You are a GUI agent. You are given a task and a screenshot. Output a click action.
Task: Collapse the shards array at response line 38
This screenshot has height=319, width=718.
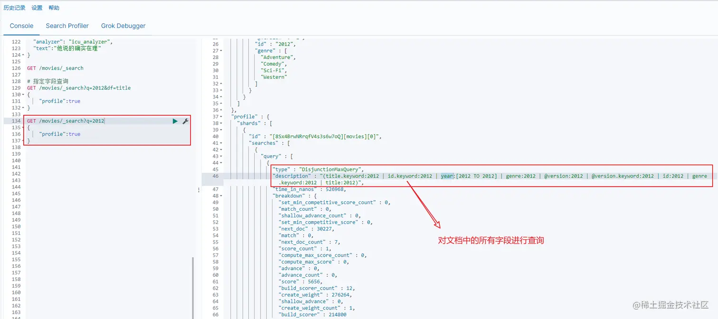[x=221, y=123]
